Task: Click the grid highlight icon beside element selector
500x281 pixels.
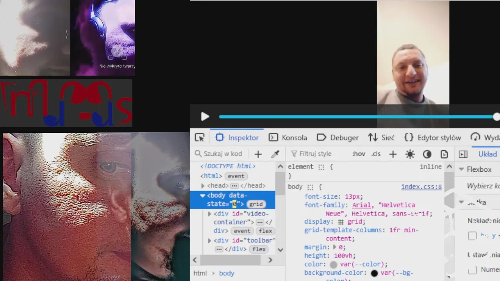Action: pyautogui.click(x=321, y=167)
